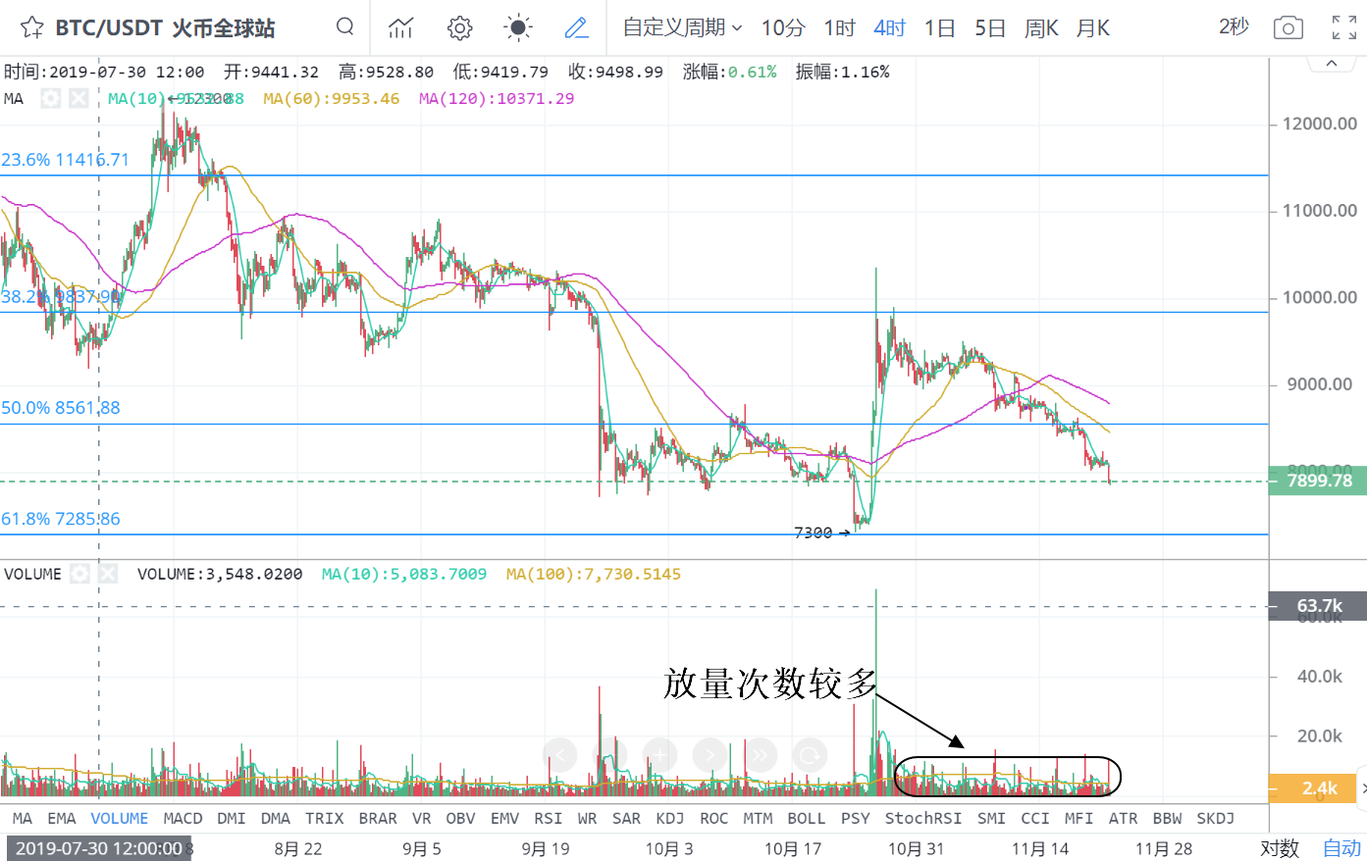Activate the drawing pencil tool

click(x=577, y=27)
